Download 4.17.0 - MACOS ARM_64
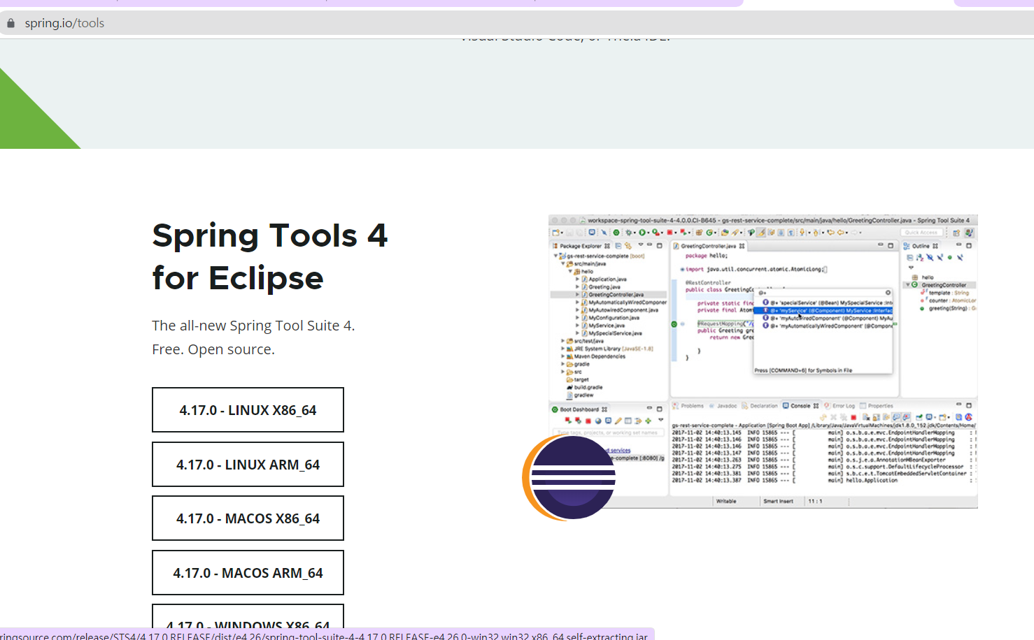Image resolution: width=1034 pixels, height=640 pixels. pos(248,573)
